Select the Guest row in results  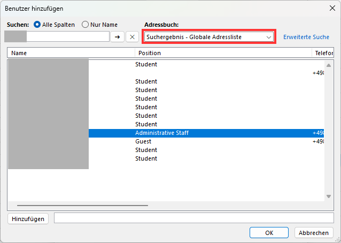[166, 141]
